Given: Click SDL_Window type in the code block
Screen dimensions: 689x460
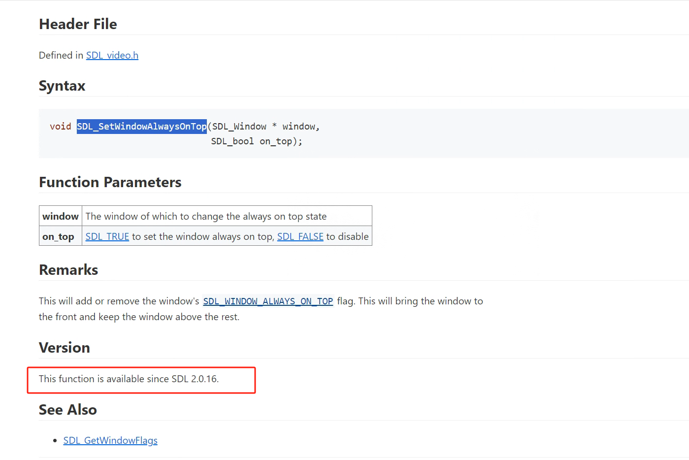Looking at the screenshot, I should (x=239, y=127).
